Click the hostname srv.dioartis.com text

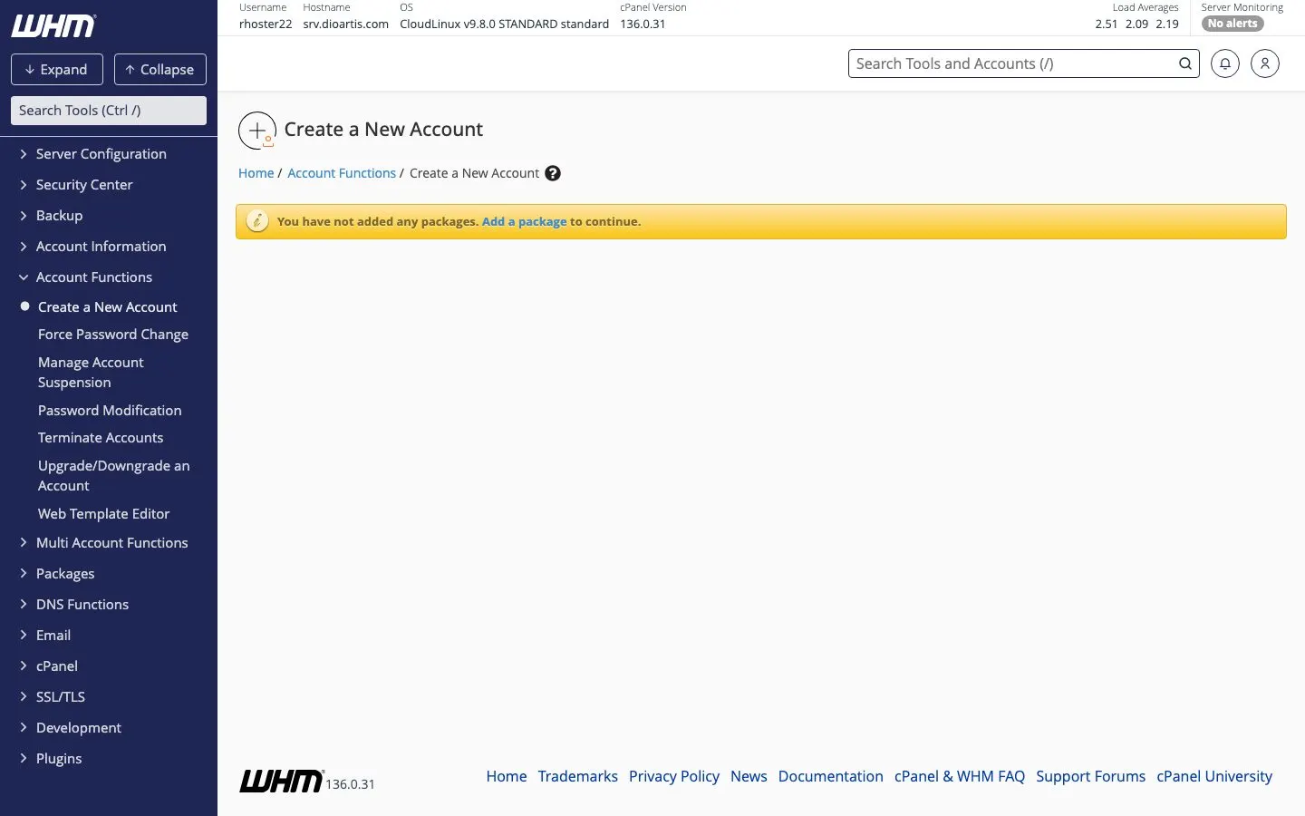[346, 24]
